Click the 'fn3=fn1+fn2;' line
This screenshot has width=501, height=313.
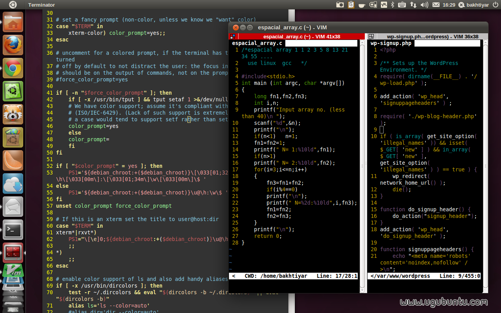click(285, 183)
